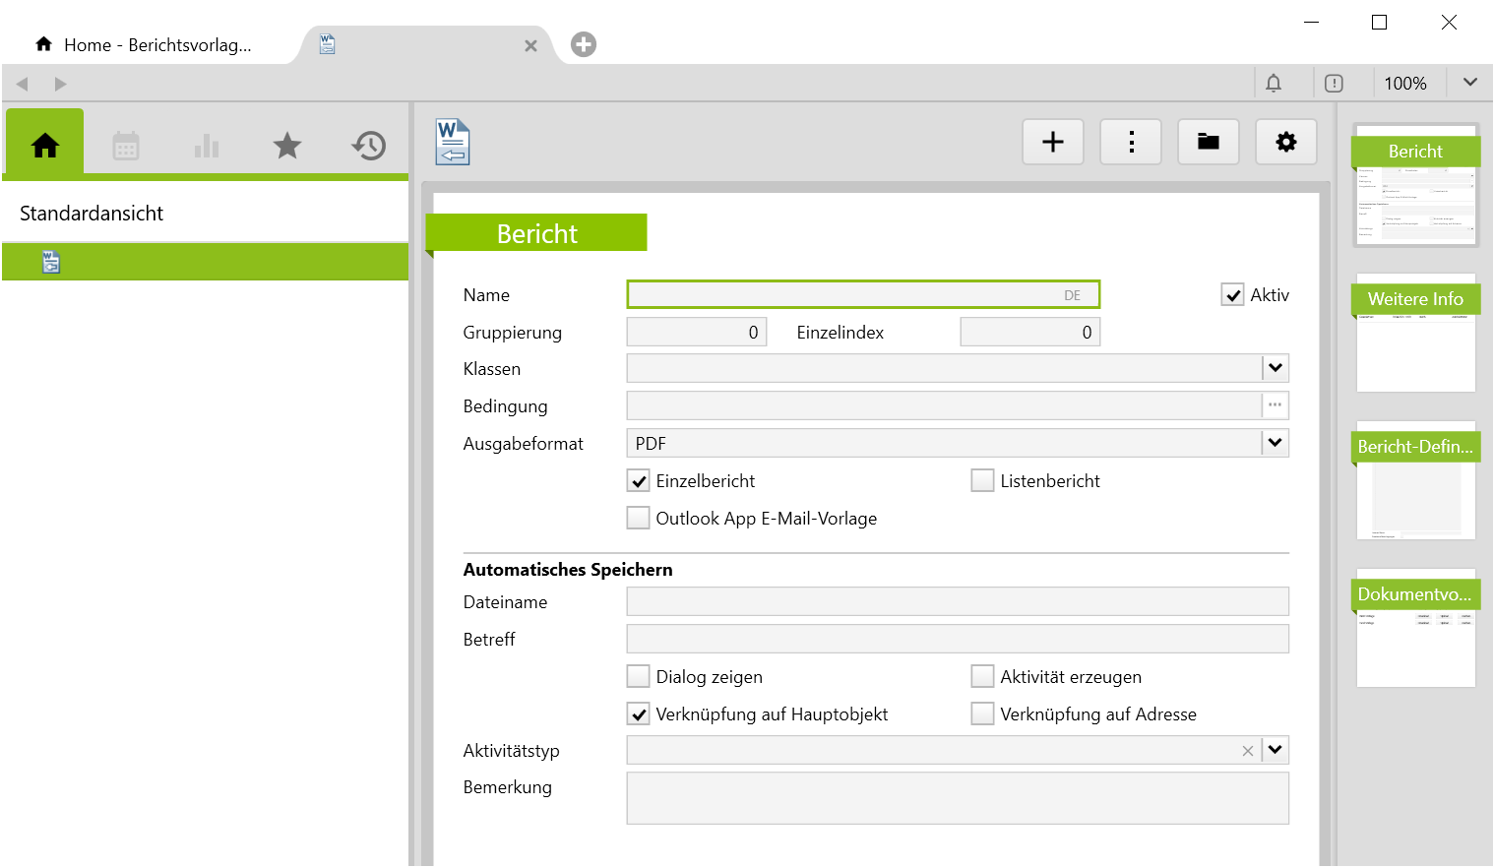
Task: Open the history clock icon
Action: pos(368,147)
